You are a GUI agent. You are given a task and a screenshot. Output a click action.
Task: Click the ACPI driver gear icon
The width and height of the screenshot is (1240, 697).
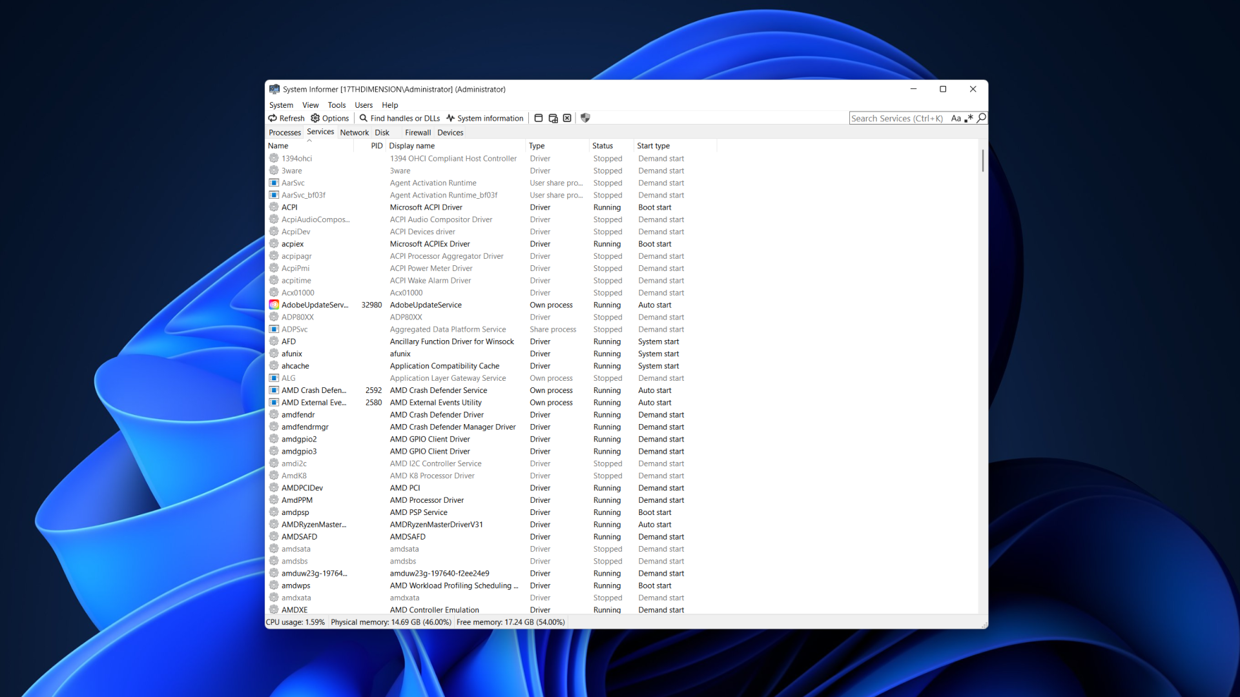coord(274,207)
